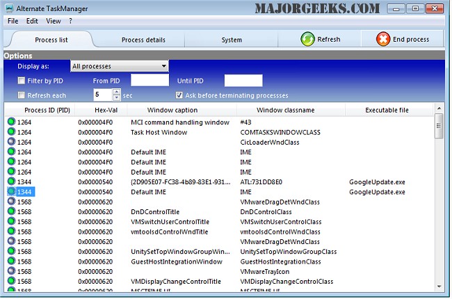
Task: Switch to the System tab
Action: 232,40
